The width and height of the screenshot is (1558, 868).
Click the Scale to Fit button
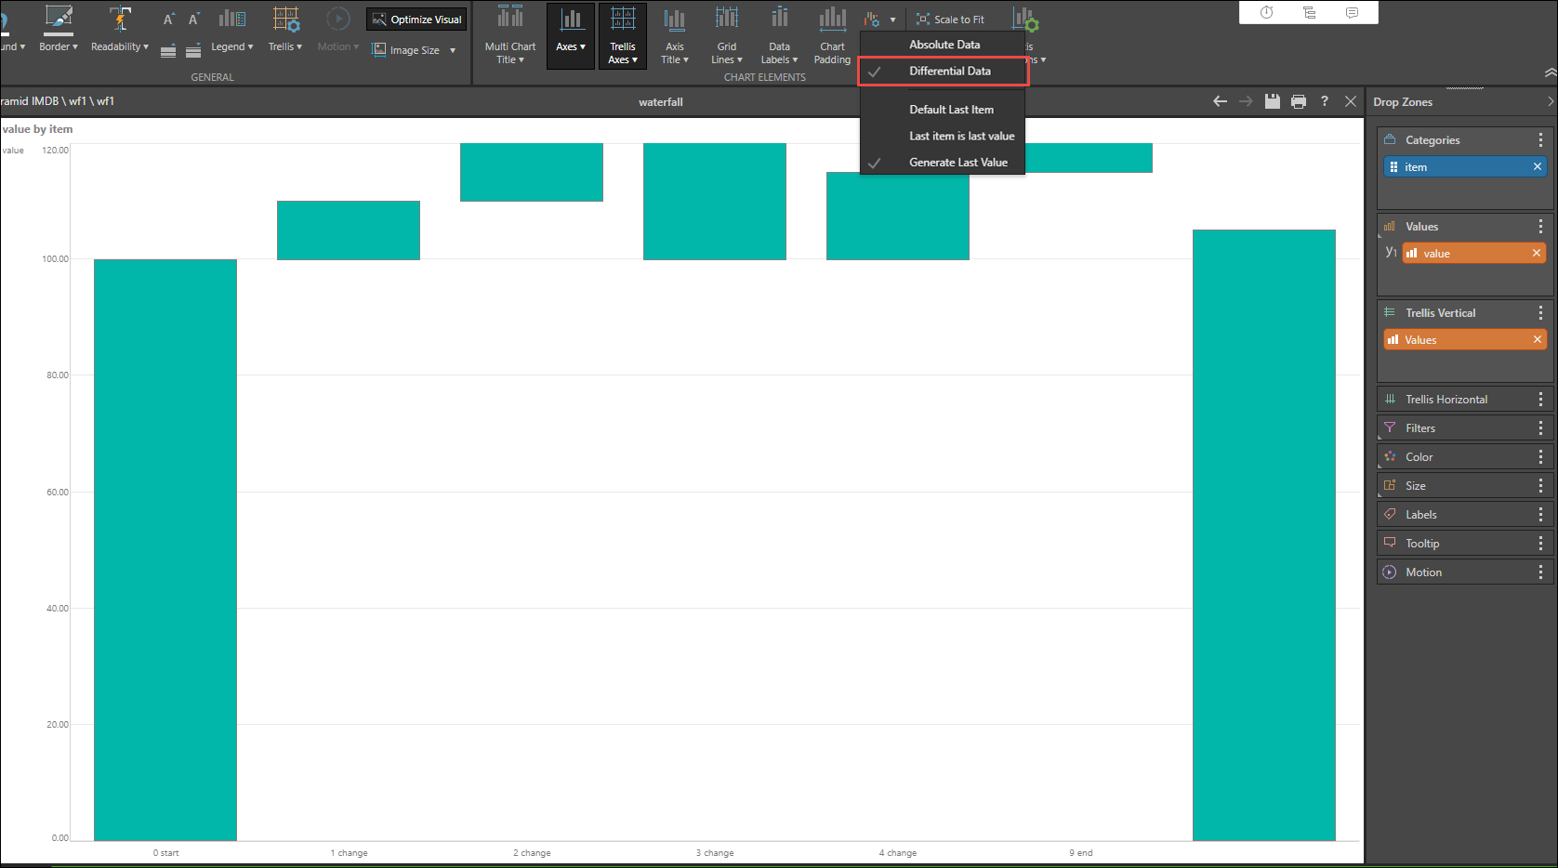click(x=950, y=19)
